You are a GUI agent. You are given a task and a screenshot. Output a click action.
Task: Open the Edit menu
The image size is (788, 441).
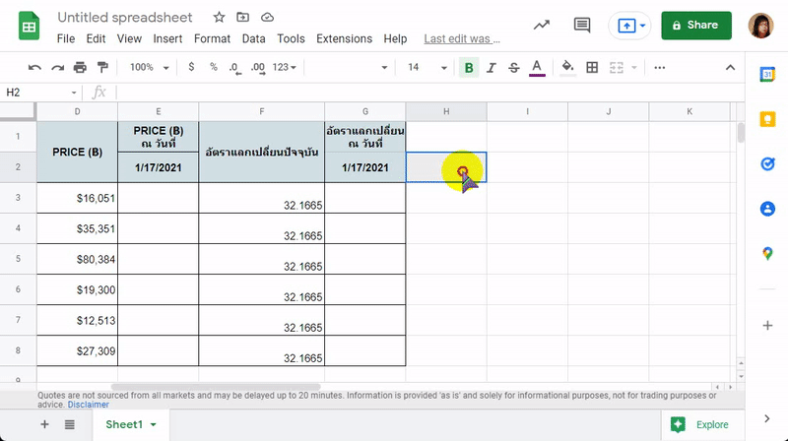click(x=96, y=38)
